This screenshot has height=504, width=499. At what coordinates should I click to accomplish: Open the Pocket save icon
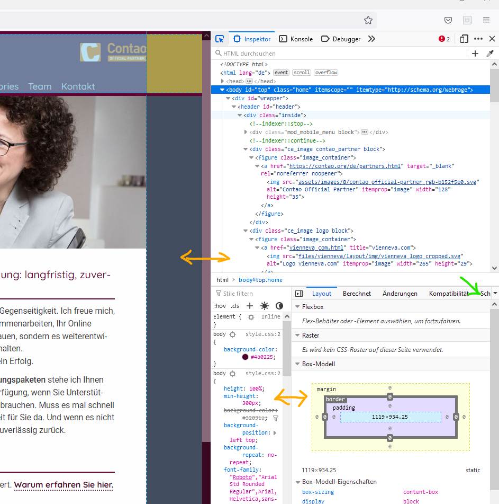pos(448,20)
